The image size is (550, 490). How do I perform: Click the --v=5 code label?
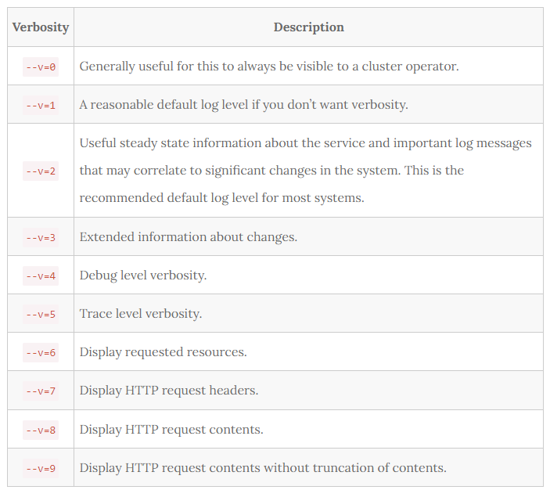pos(41,314)
